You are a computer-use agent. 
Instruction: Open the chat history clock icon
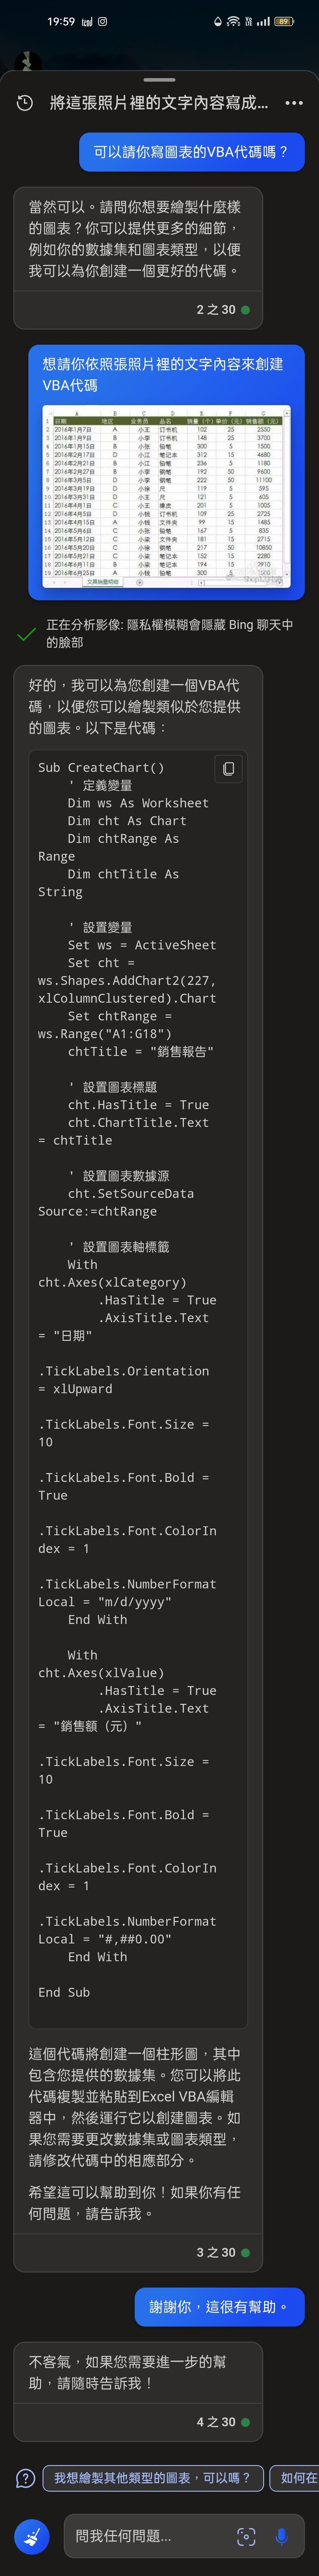coord(25,103)
